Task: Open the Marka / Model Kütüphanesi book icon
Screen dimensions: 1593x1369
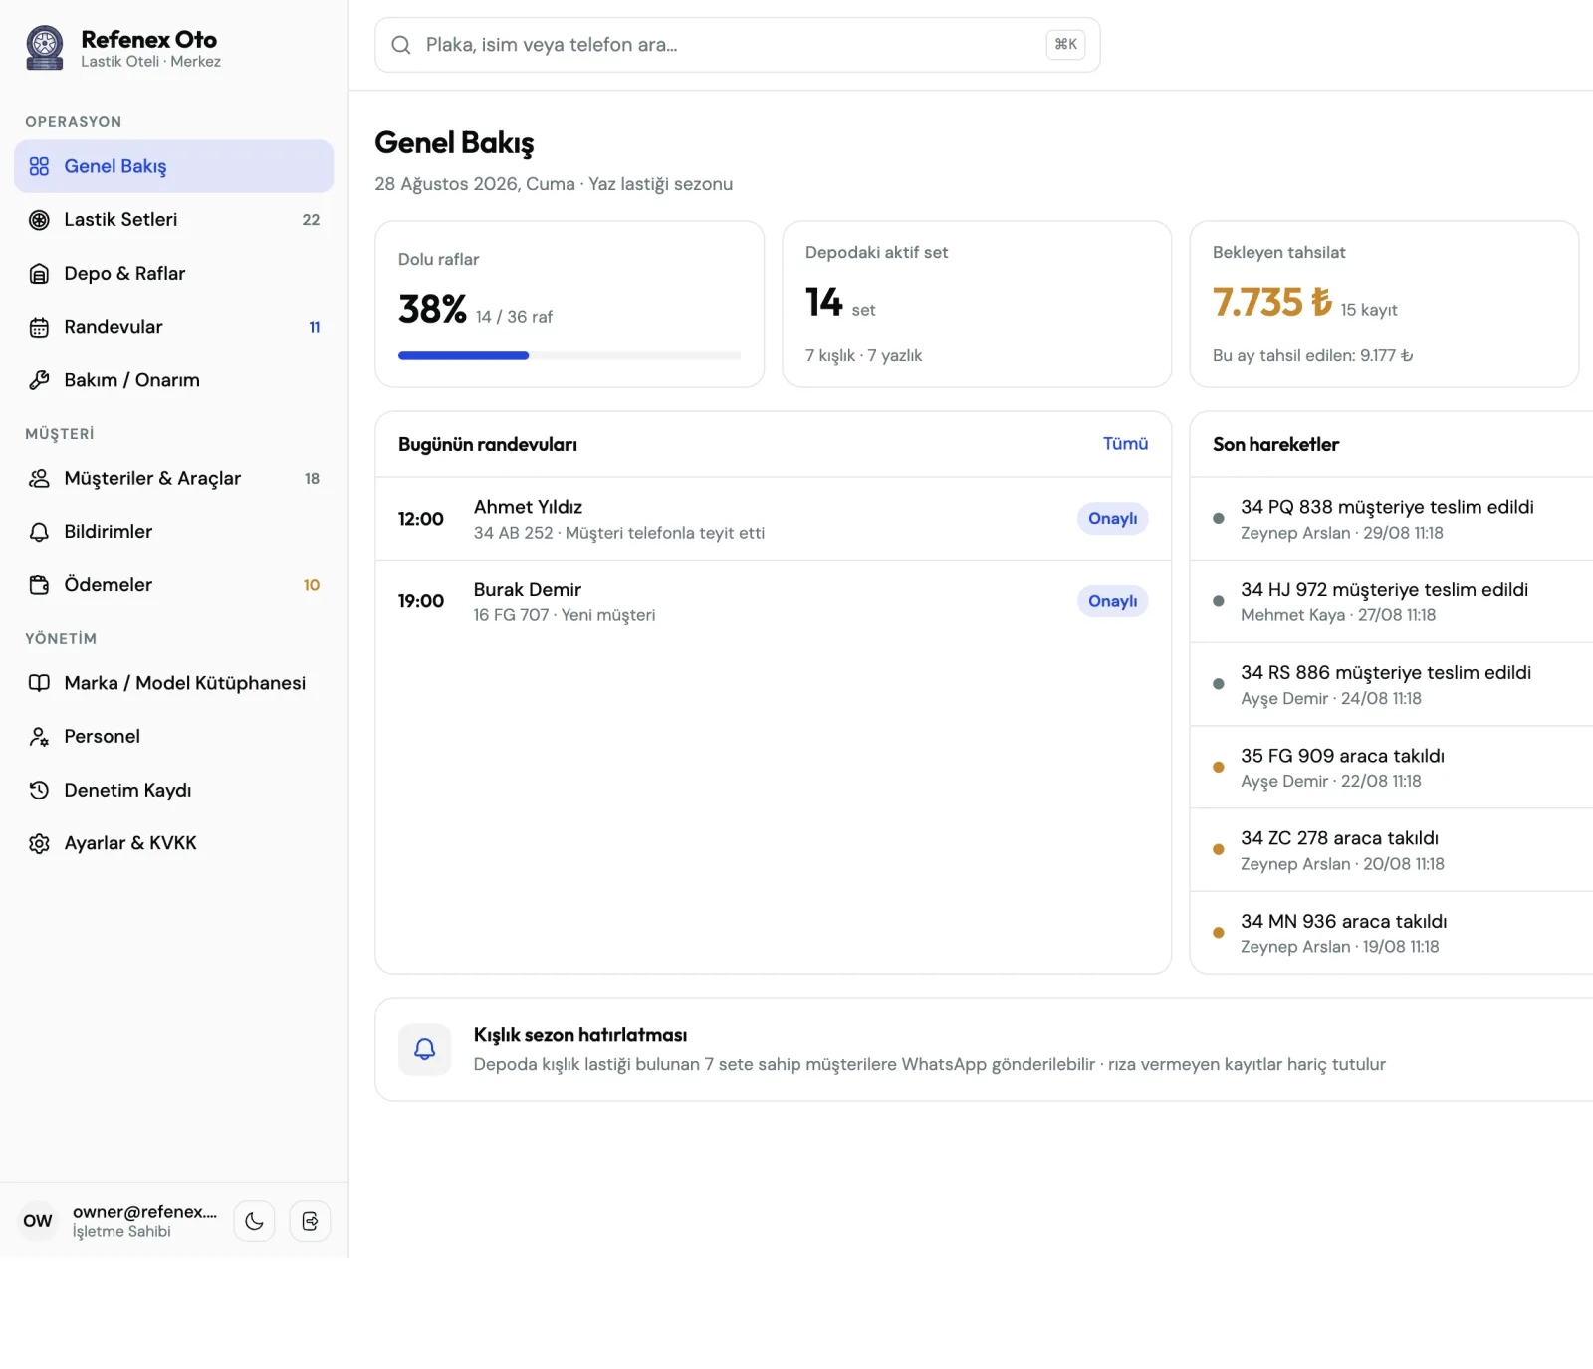Action: click(x=39, y=683)
